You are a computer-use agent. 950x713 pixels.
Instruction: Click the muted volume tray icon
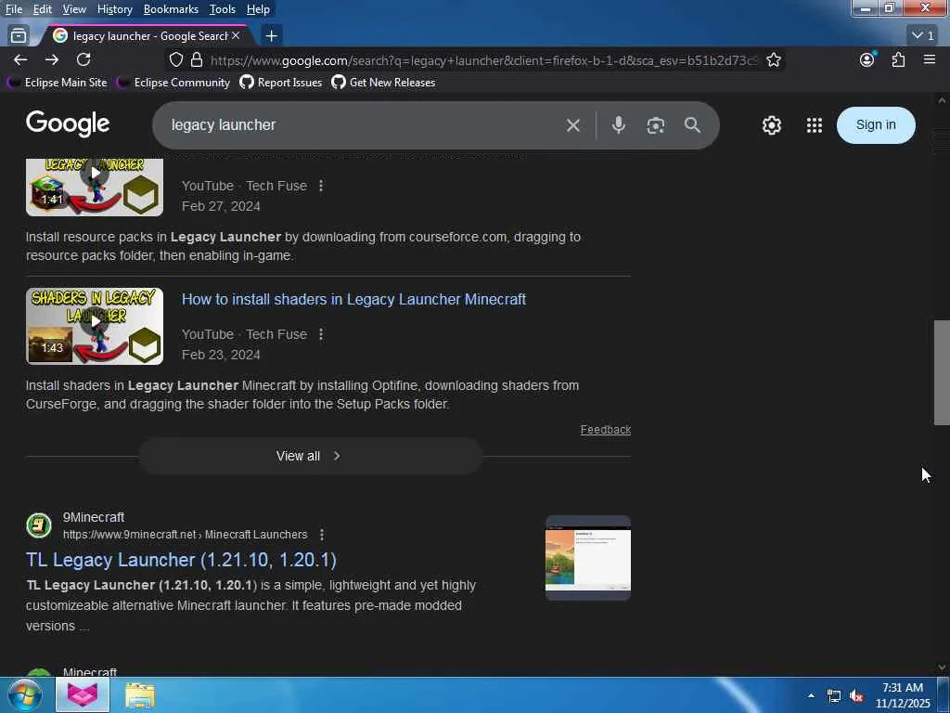tap(855, 696)
